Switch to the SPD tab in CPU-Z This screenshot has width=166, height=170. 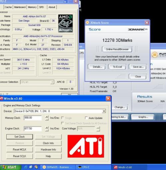point(42,7)
